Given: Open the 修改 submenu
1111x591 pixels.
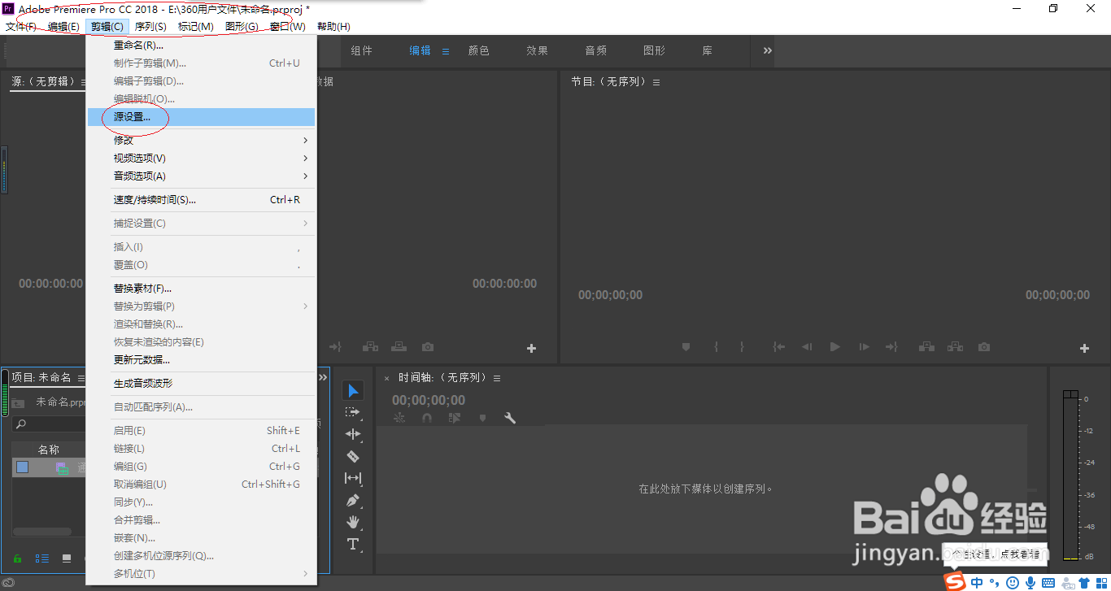Looking at the screenshot, I should coord(201,140).
